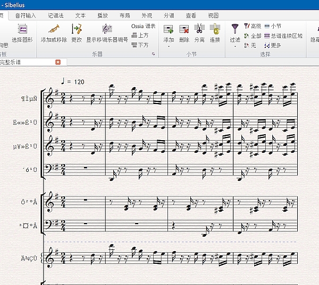Click the 分离 scissors icon
Image resolution: width=319 pixels, height=285 pixels.
199,29
